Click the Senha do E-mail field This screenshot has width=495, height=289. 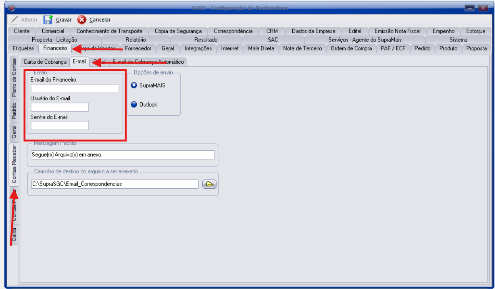(60, 126)
